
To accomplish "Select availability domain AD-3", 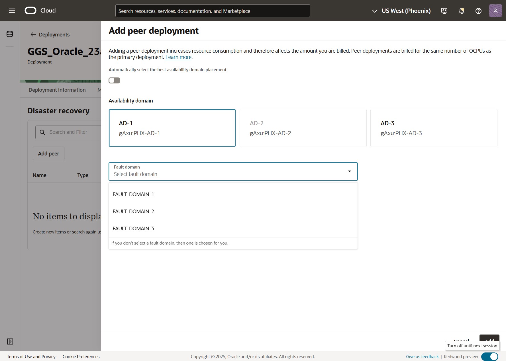I will click(433, 128).
